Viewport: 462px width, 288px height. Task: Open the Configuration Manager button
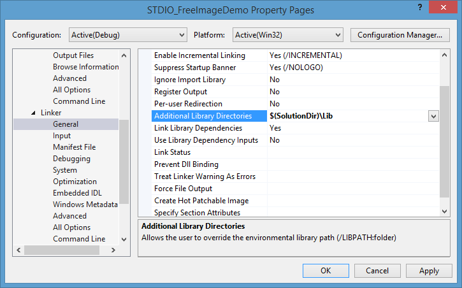[x=400, y=35]
